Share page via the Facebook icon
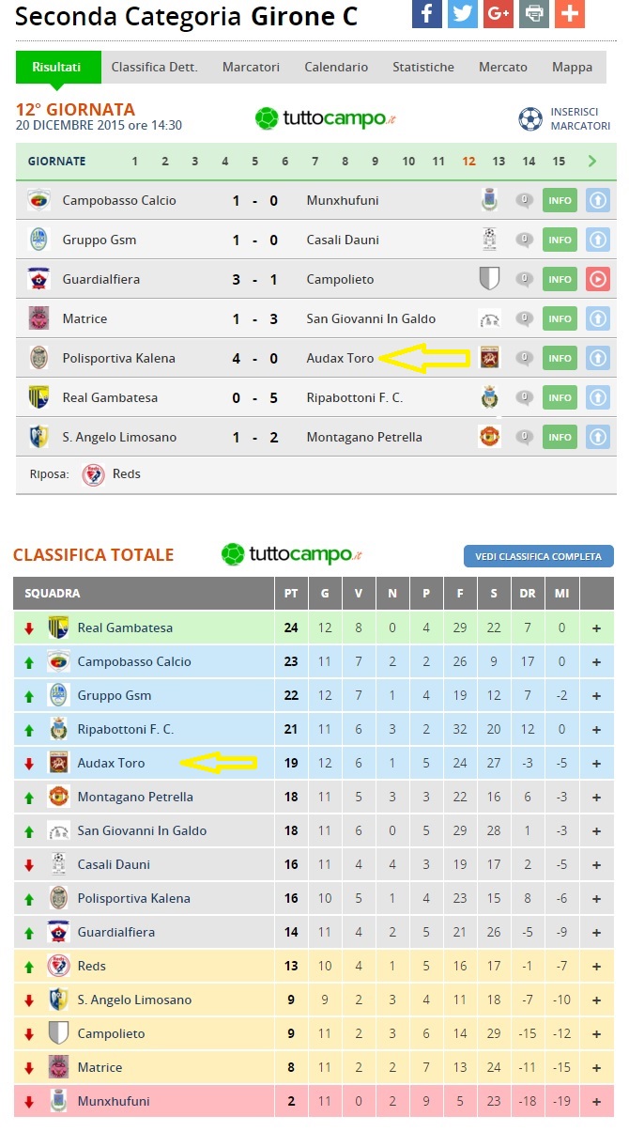 [426, 13]
